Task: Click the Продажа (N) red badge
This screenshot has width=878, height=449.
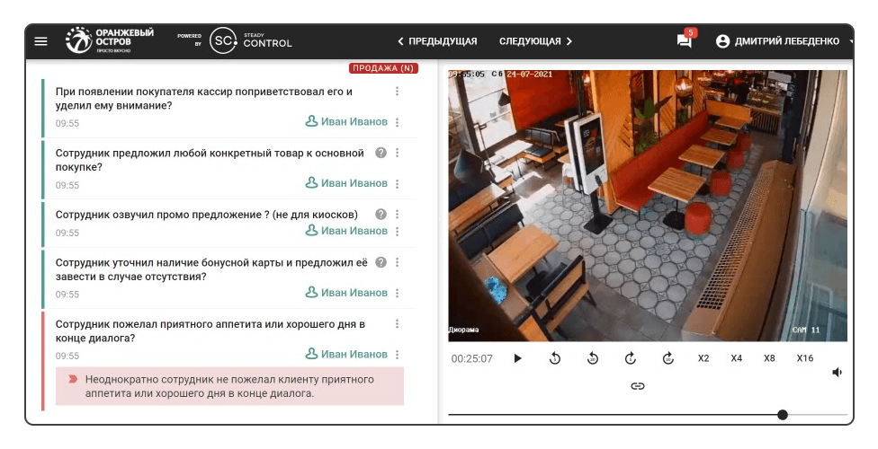Action: point(383,68)
